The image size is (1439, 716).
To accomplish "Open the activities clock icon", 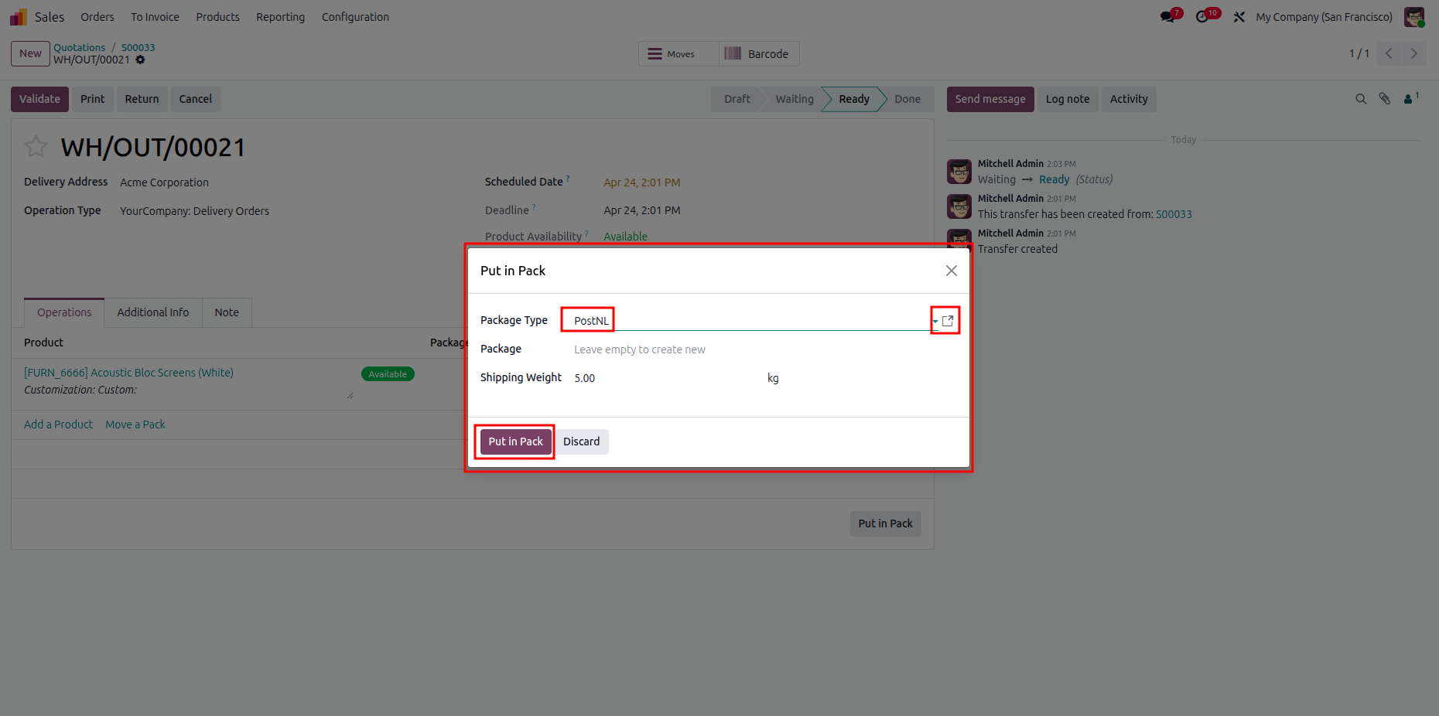I will pos(1202,17).
